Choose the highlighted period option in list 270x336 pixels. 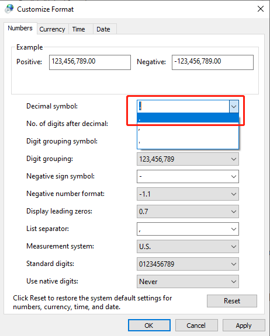(188, 118)
